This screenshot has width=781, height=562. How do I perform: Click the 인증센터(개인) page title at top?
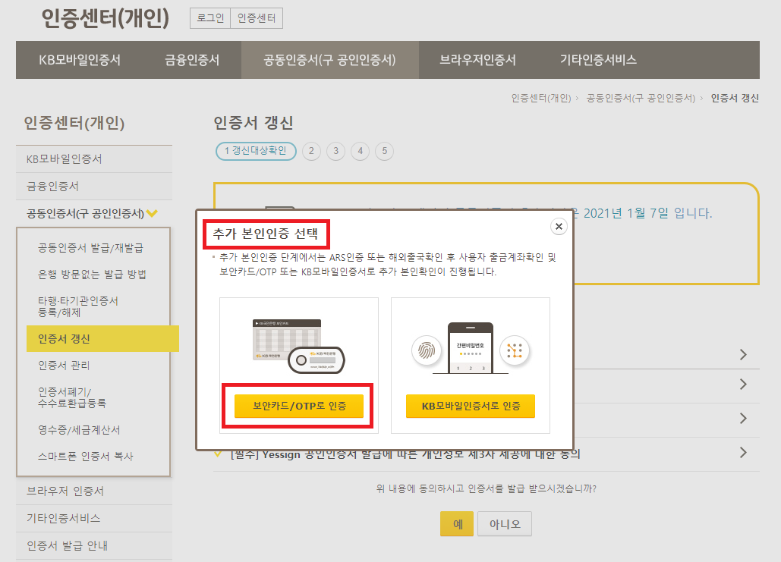tap(105, 18)
